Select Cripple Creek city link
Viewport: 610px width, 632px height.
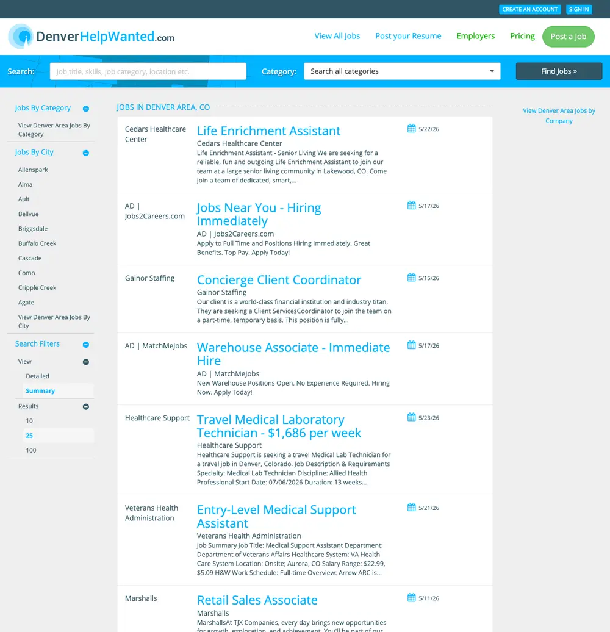click(37, 288)
